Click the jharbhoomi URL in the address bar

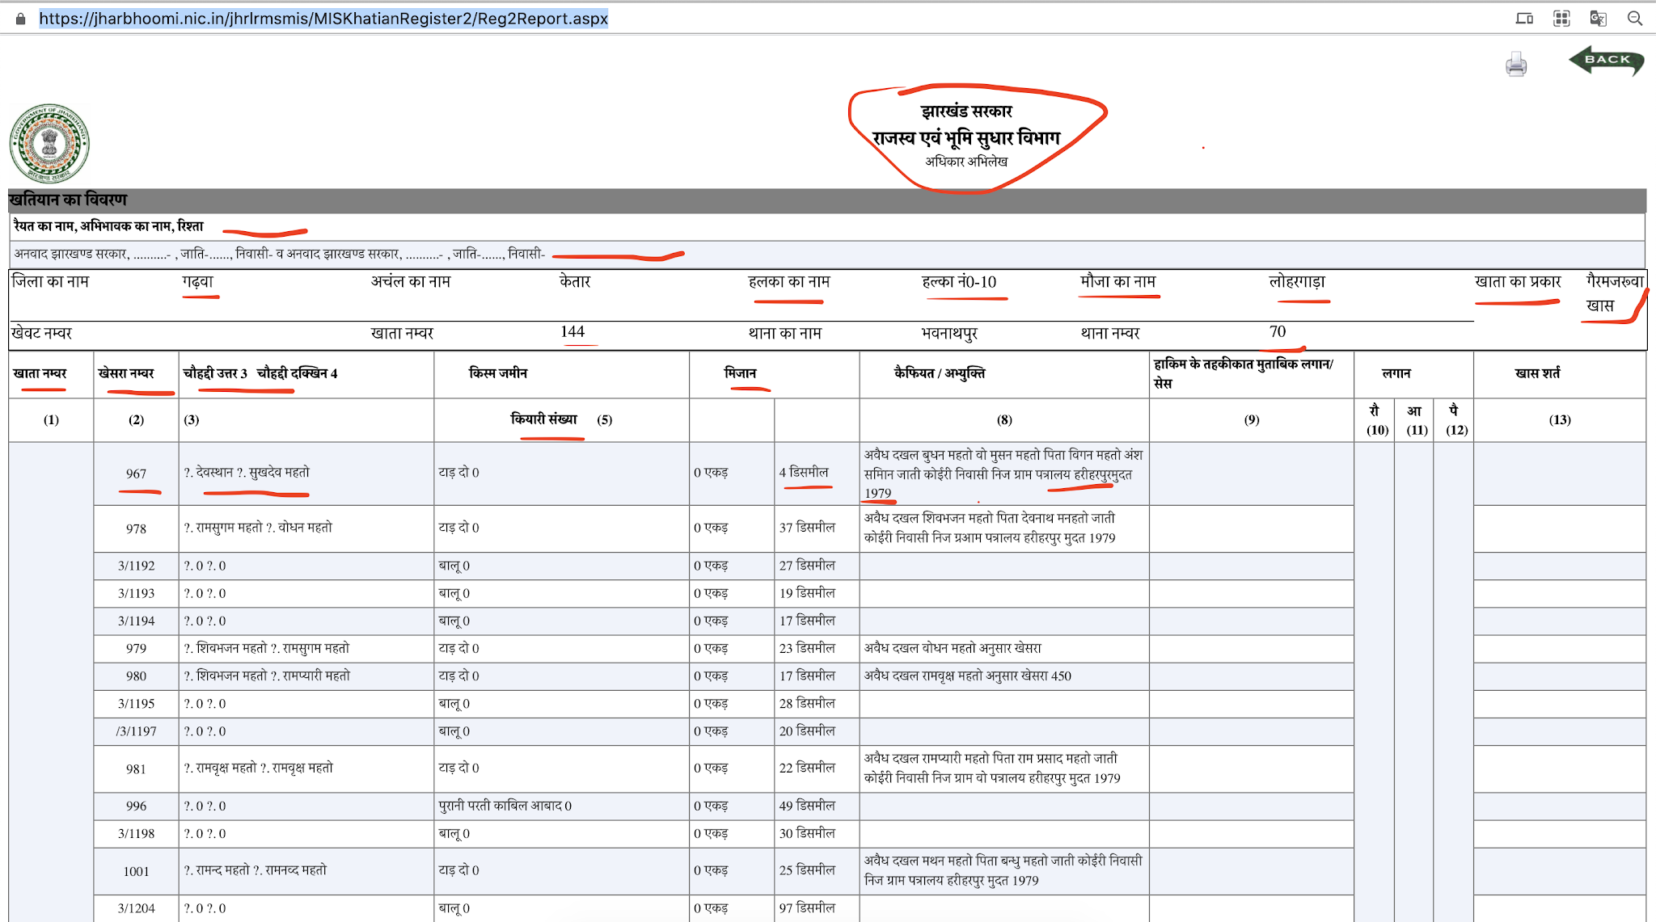(323, 19)
